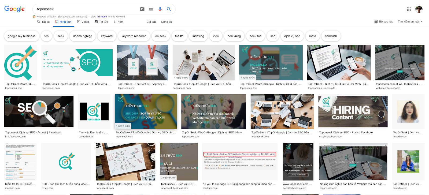Open the on-screen keyboard icon
The image size is (429, 195).
click(x=151, y=9)
